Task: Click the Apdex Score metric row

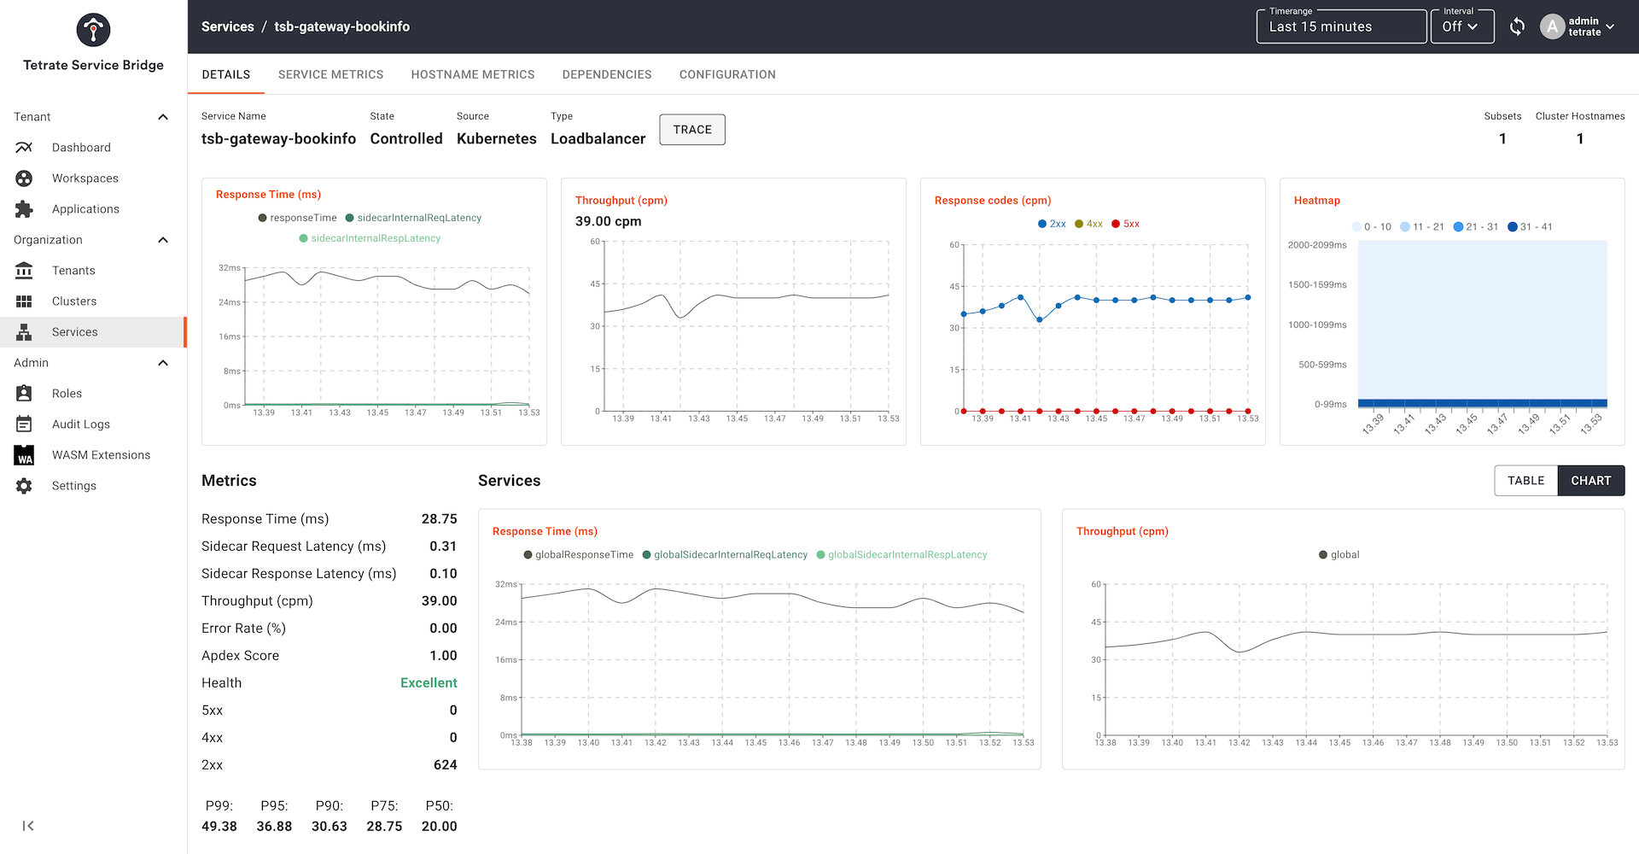Action: (330, 656)
